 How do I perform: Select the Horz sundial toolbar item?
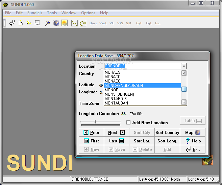(x=93, y=23)
